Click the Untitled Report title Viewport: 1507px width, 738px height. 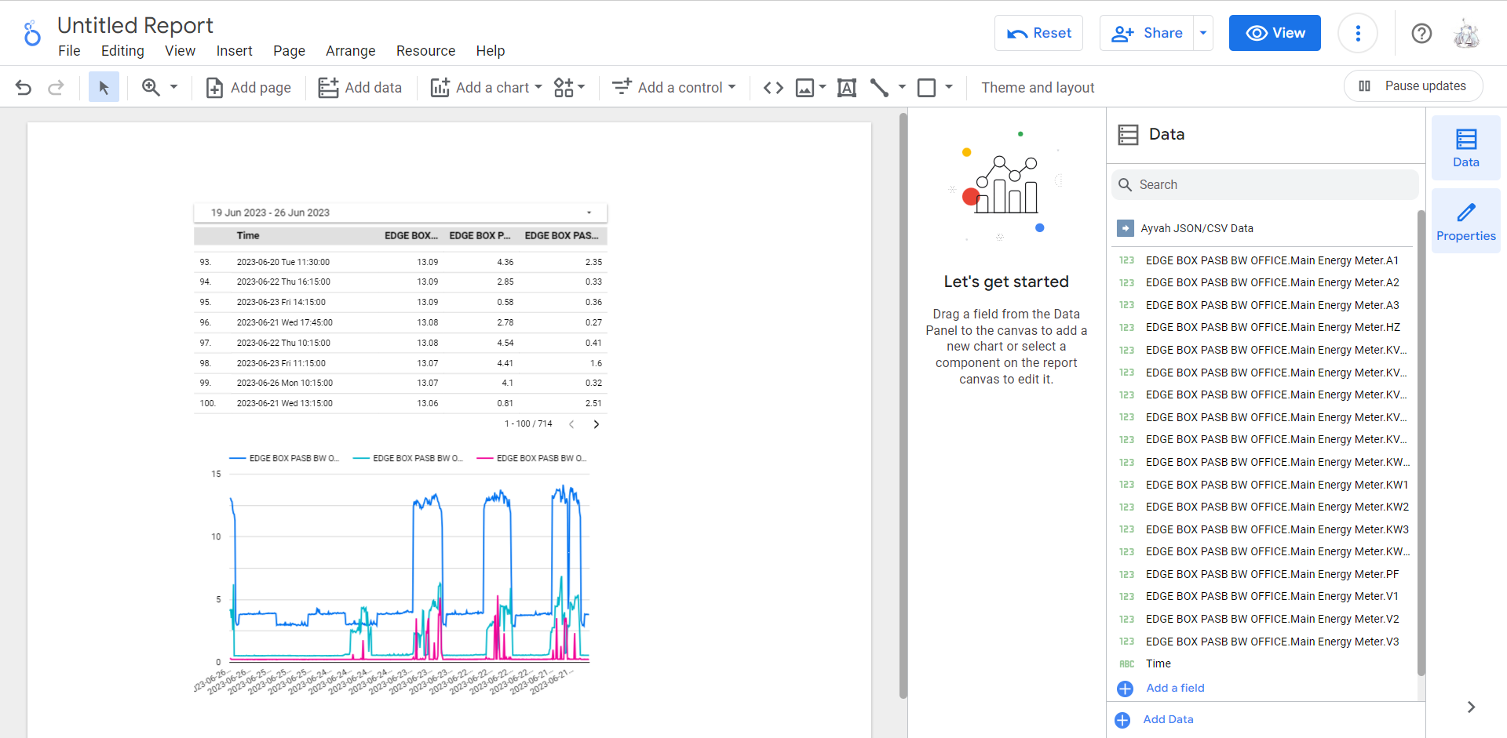point(135,25)
